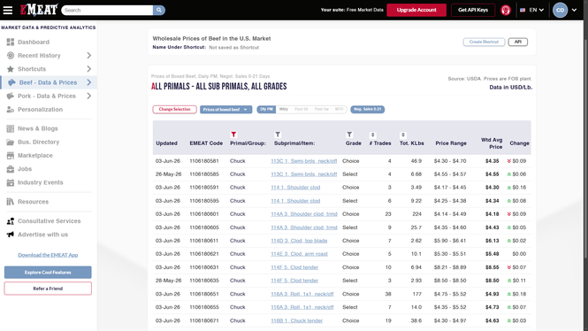This screenshot has width=588, height=331.
Task: Select the Dly PM period toggle
Action: click(266, 109)
